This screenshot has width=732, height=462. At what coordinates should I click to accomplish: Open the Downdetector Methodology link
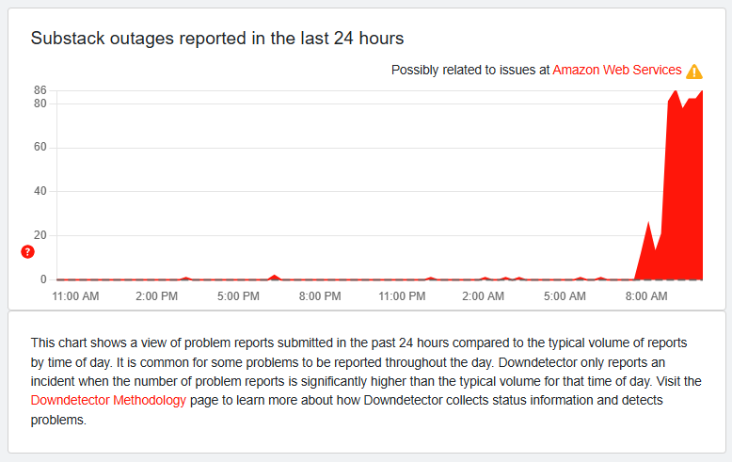(x=108, y=401)
